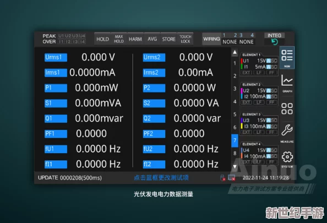
Task: Switch to display page 1
Action: 235,63
